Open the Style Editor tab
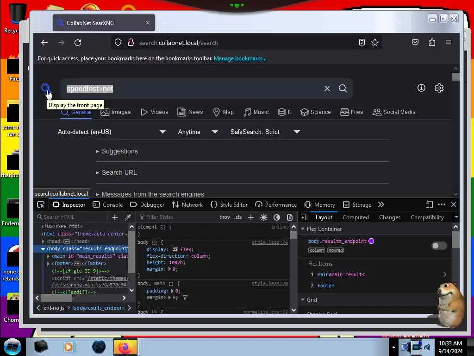The width and height of the screenshot is (474, 356). point(229,205)
